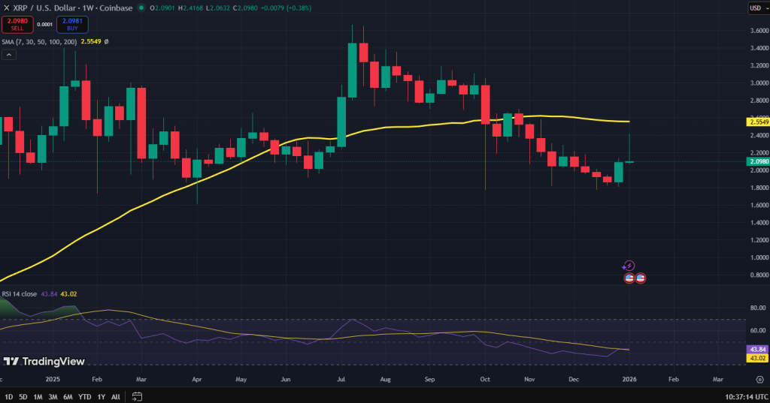Viewport: 770px width, 403px height.
Task: Click the left US flag event marker
Action: click(629, 278)
